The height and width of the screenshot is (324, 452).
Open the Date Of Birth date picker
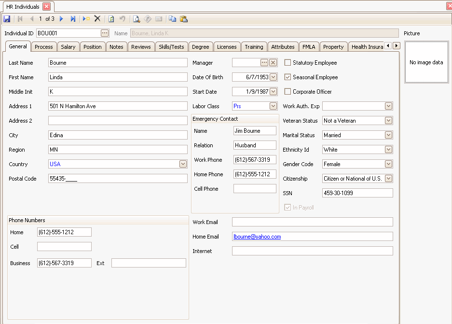[x=274, y=77]
